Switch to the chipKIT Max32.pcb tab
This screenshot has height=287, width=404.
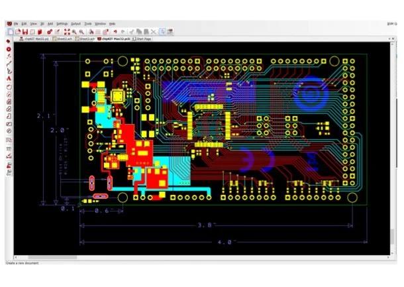[114, 39]
